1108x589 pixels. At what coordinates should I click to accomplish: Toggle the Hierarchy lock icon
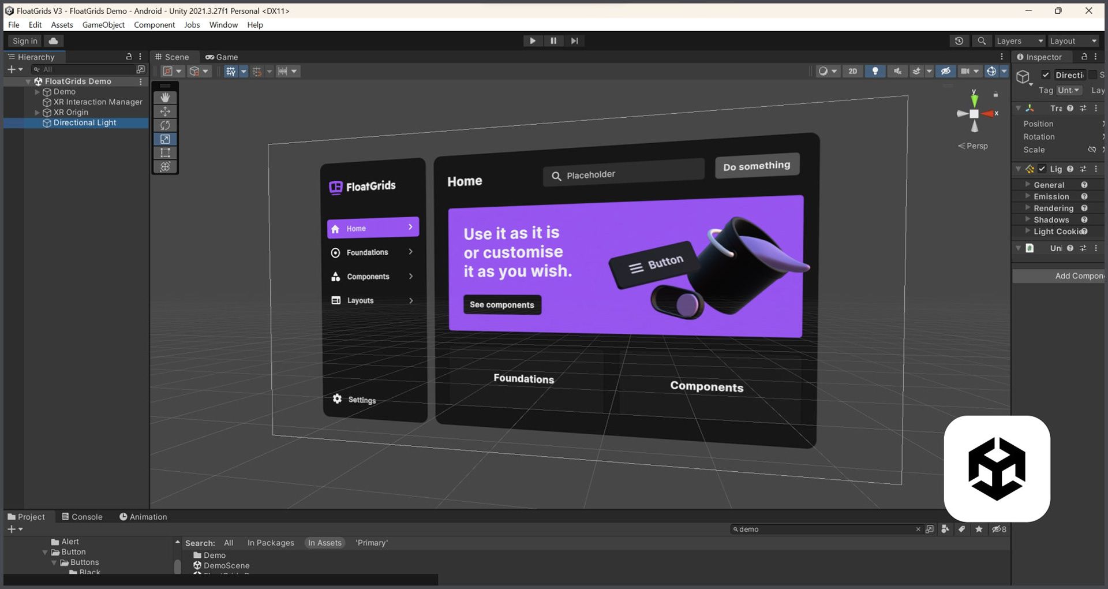pyautogui.click(x=129, y=57)
